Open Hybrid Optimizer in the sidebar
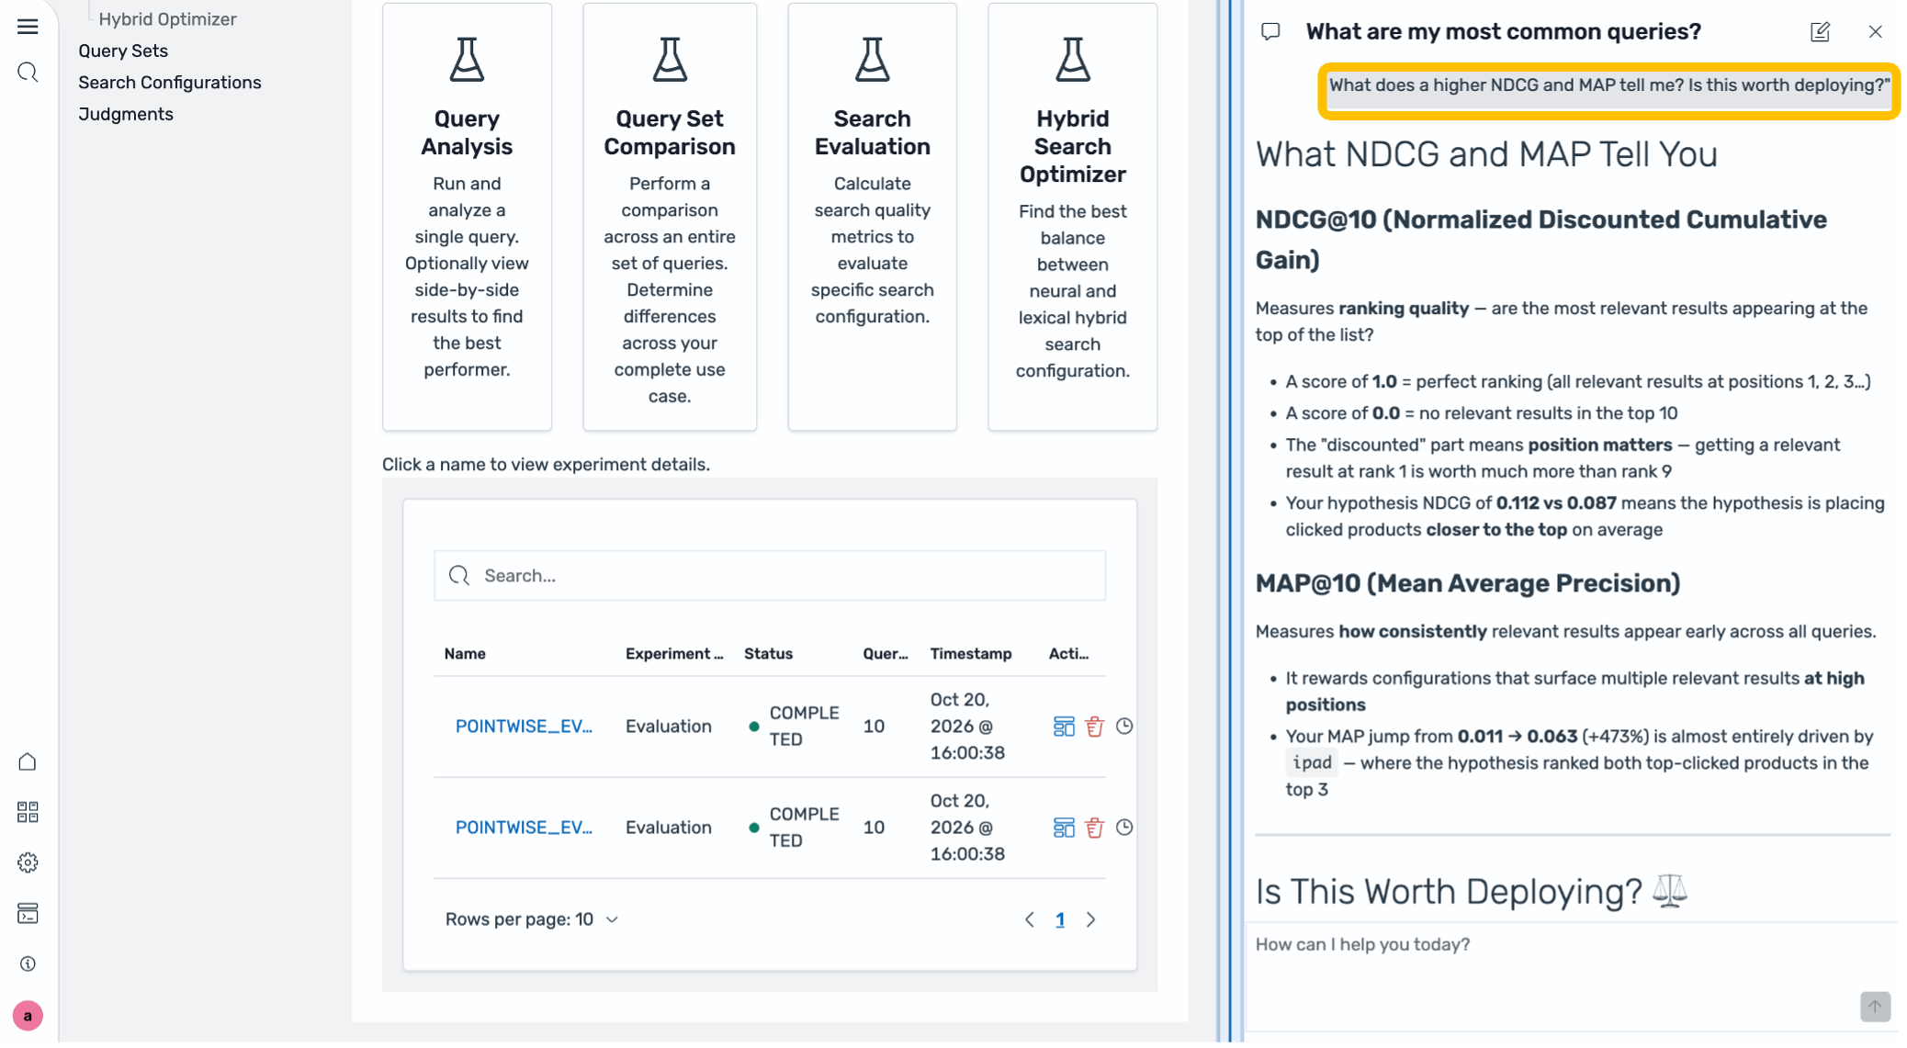This screenshot has width=1907, height=1048. coord(167,19)
